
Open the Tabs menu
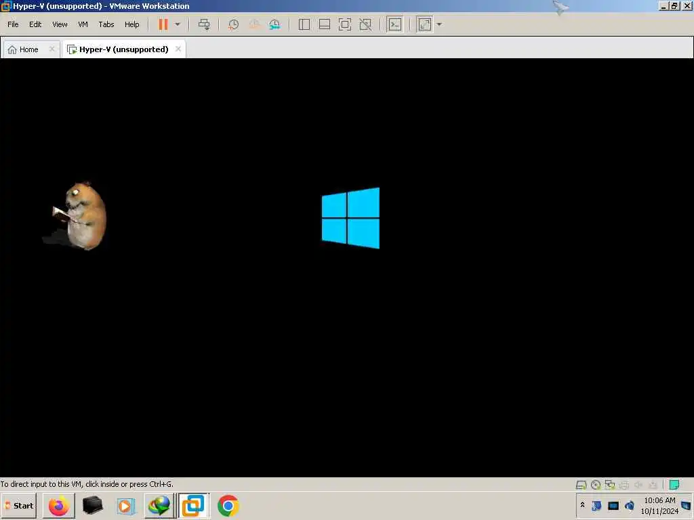[x=106, y=24]
